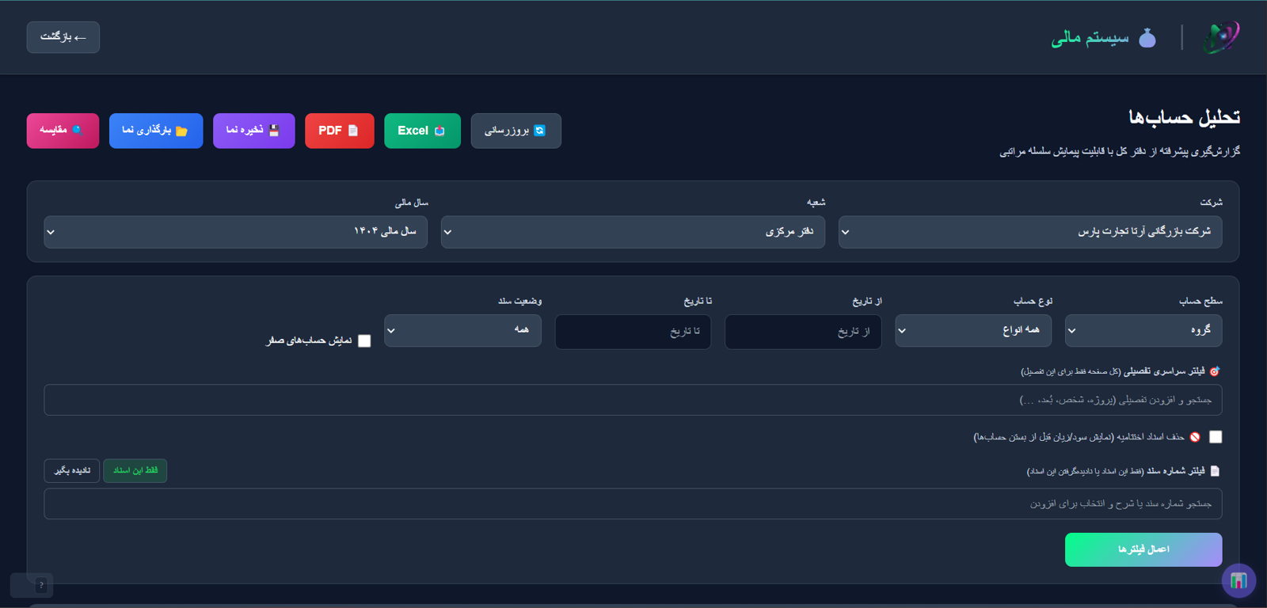Enable the حذف اسناد اختتامیه checkbox
Image resolution: width=1267 pixels, height=608 pixels.
[x=1216, y=437]
